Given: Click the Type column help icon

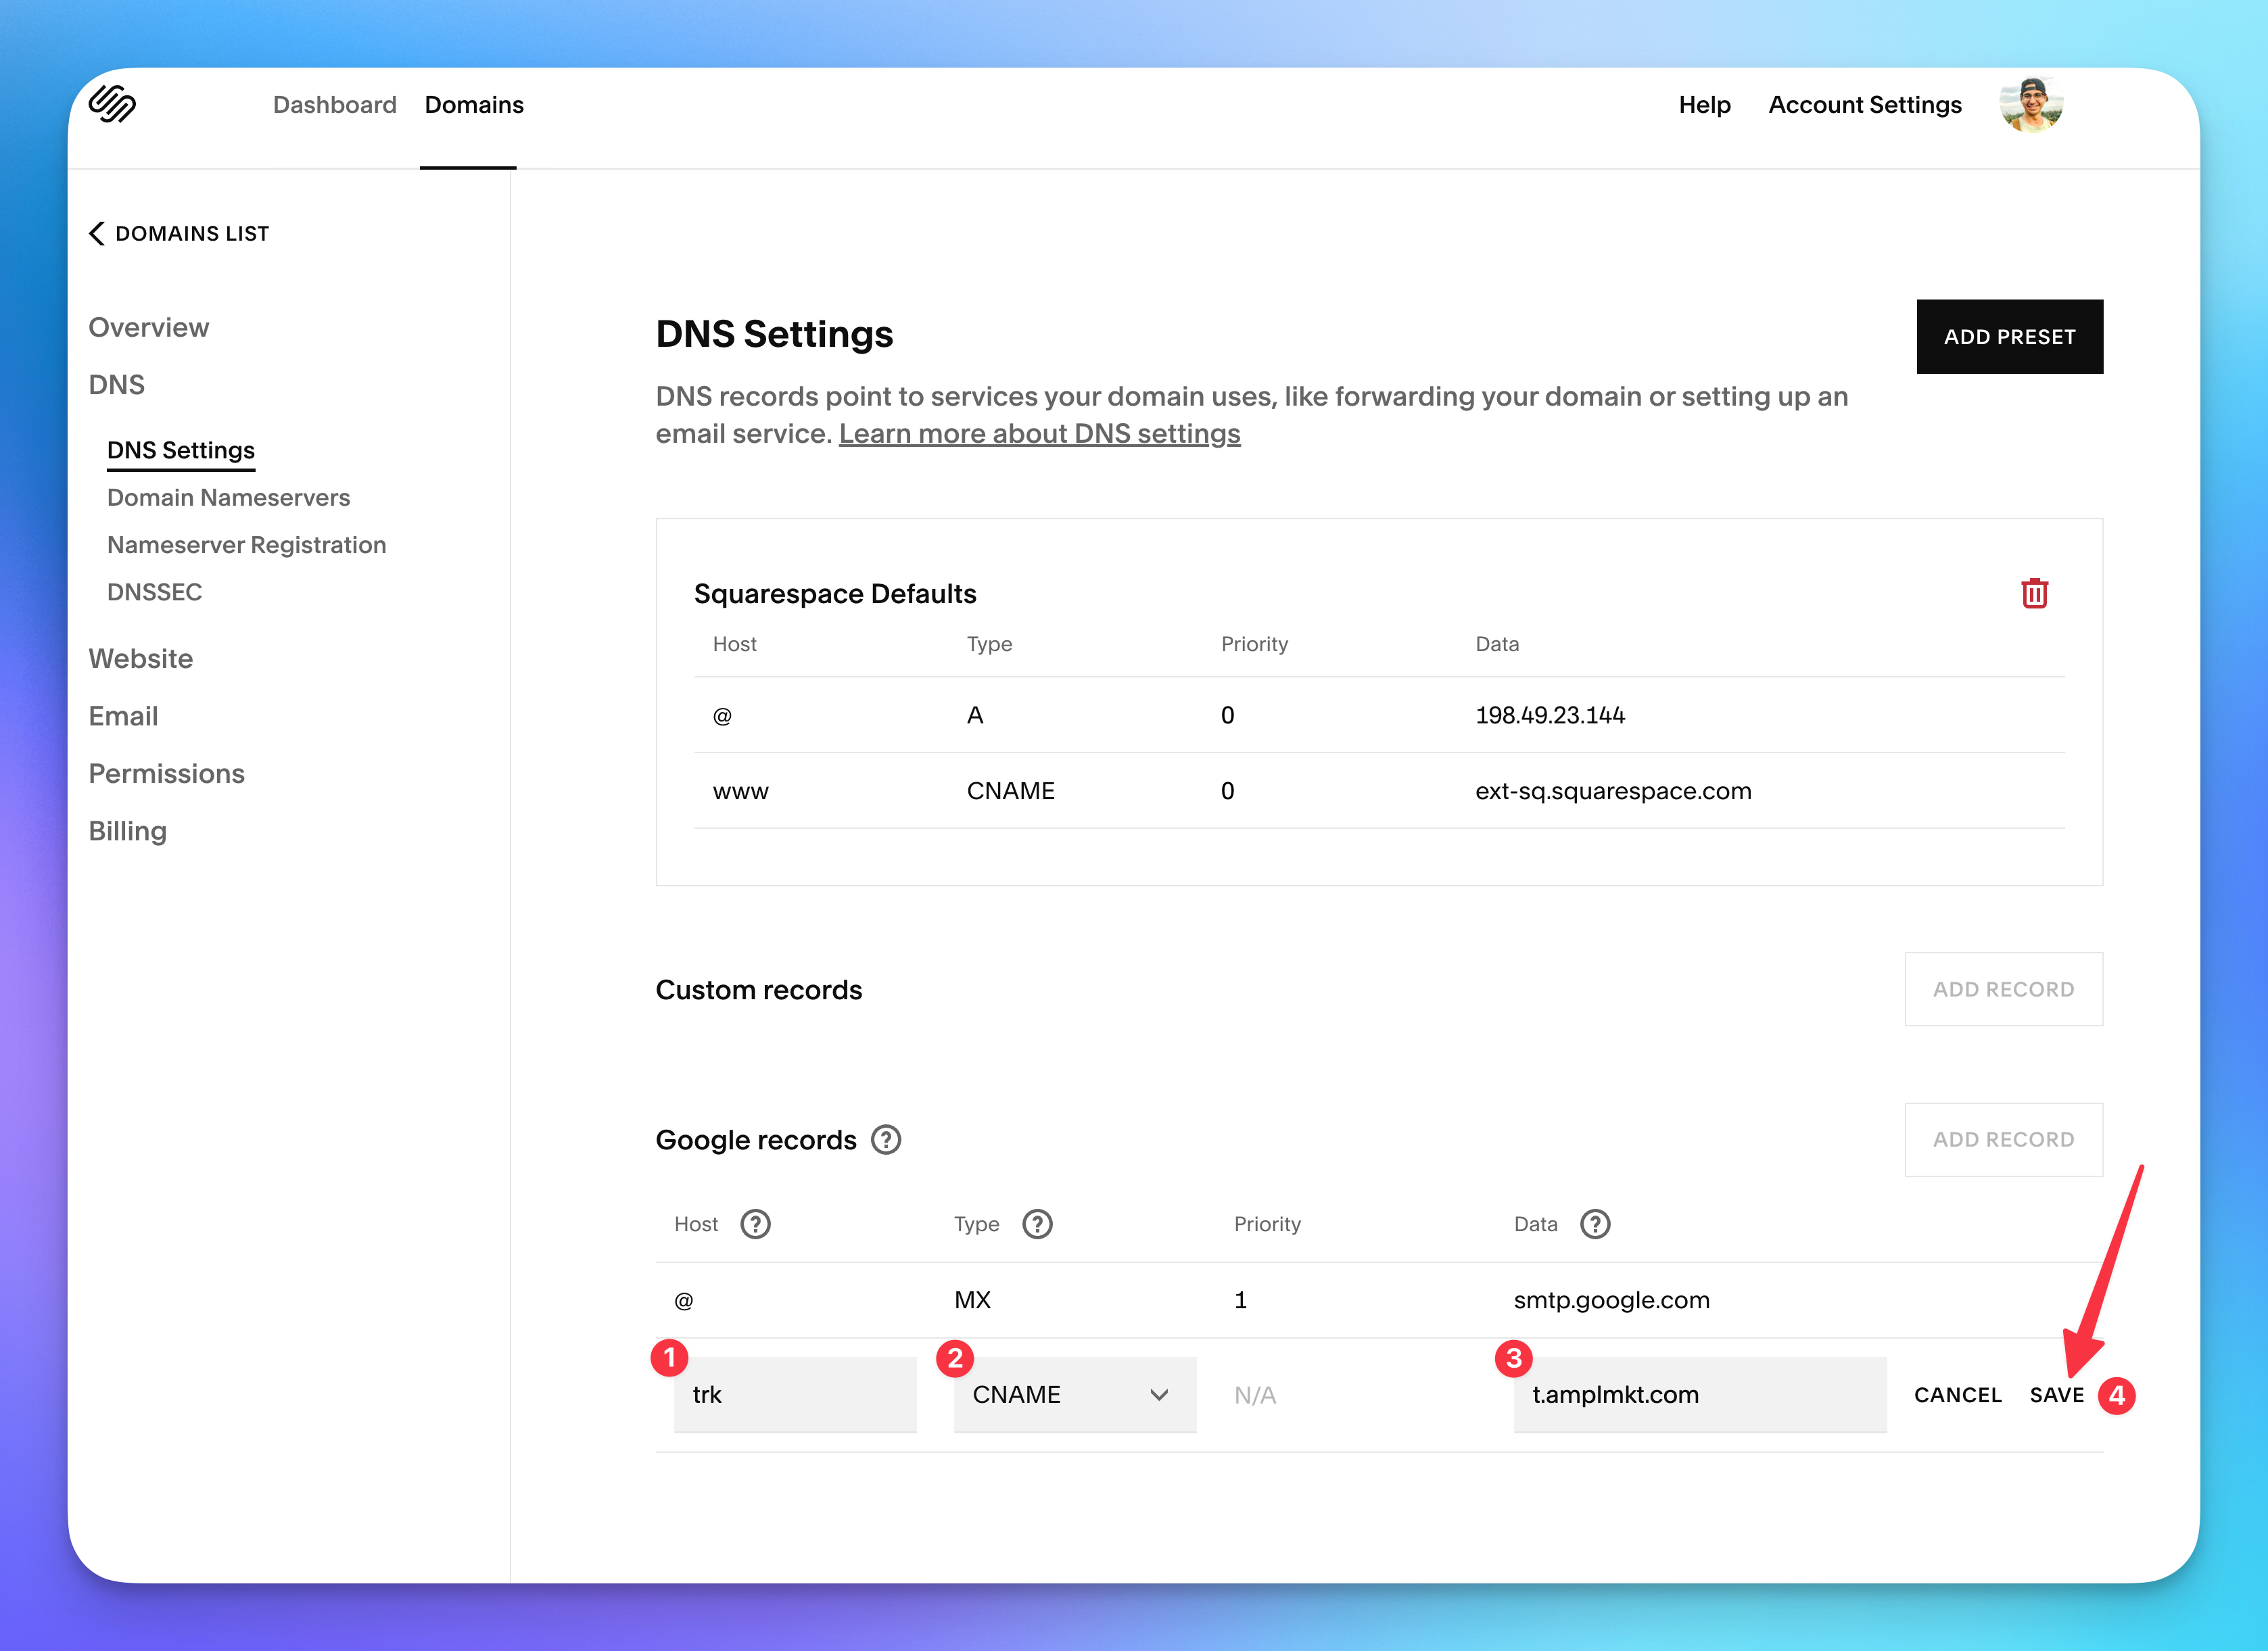Looking at the screenshot, I should (x=1037, y=1224).
